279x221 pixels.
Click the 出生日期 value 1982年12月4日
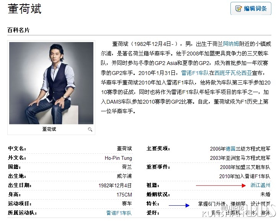point(115,185)
